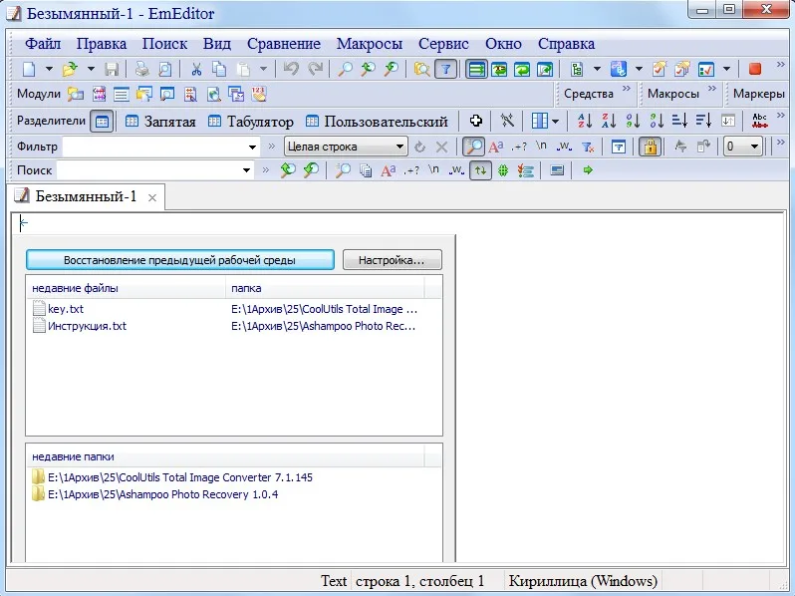Open the Правка menu
Image resolution: width=795 pixels, height=596 pixels.
coord(101,44)
